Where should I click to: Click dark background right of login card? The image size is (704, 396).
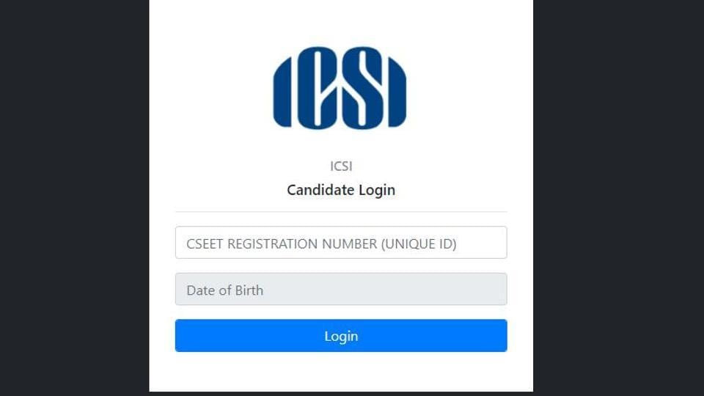619,198
